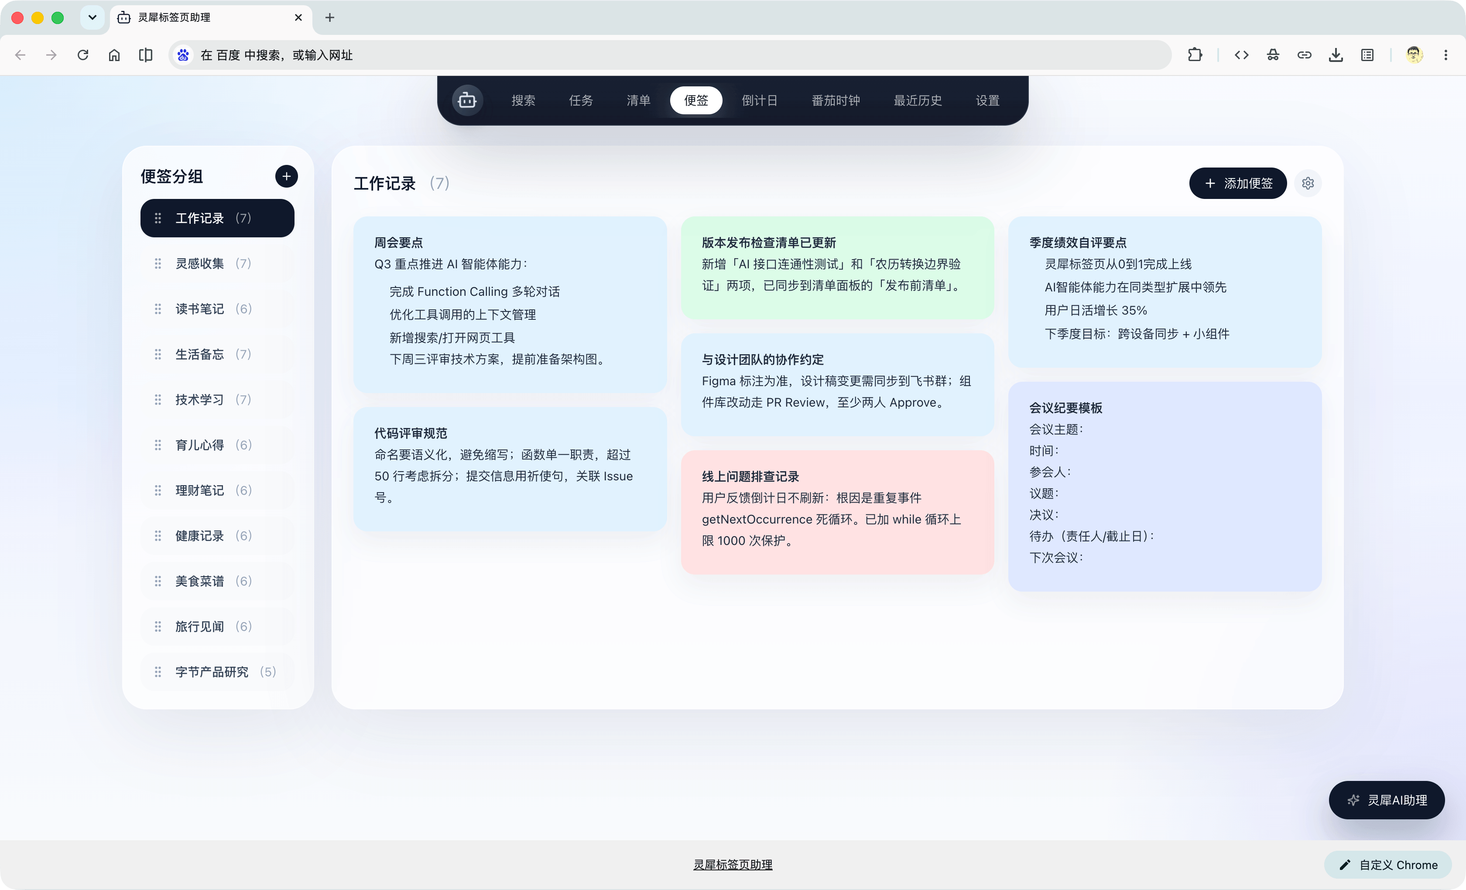Select the 便签 tab

696,100
